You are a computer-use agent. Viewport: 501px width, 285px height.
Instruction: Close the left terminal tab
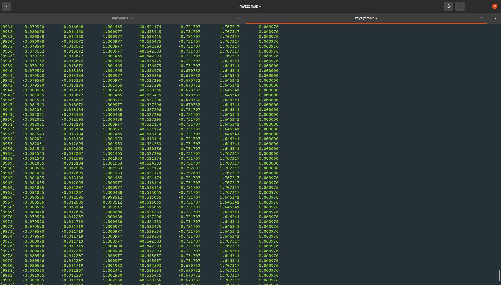click(238, 18)
